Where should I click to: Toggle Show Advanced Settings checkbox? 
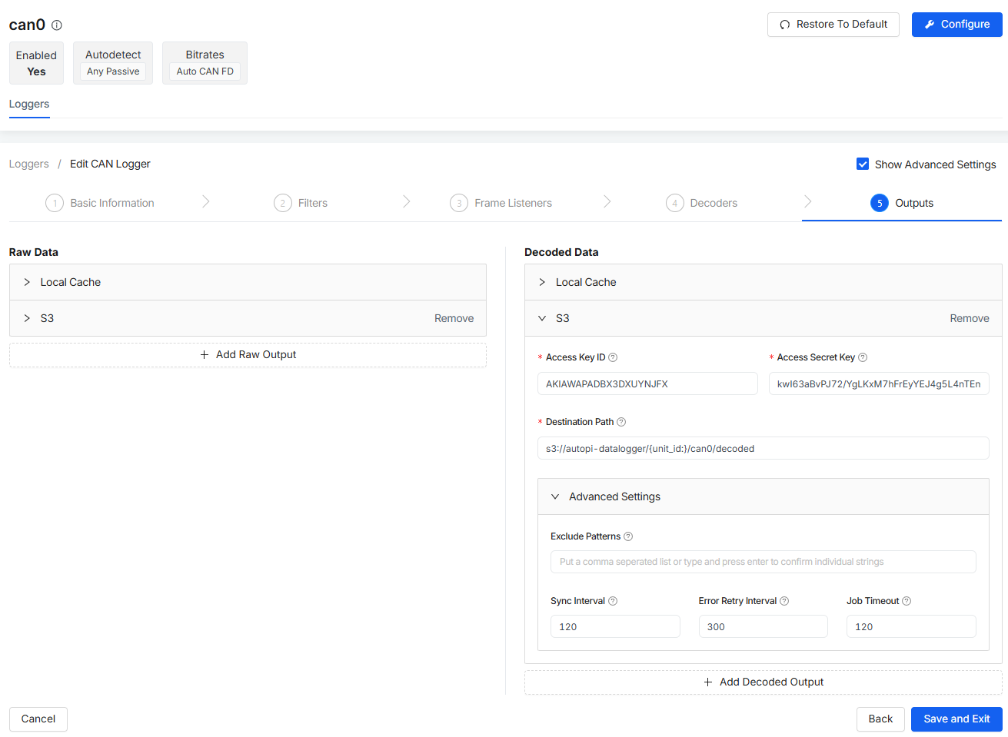coord(863,164)
